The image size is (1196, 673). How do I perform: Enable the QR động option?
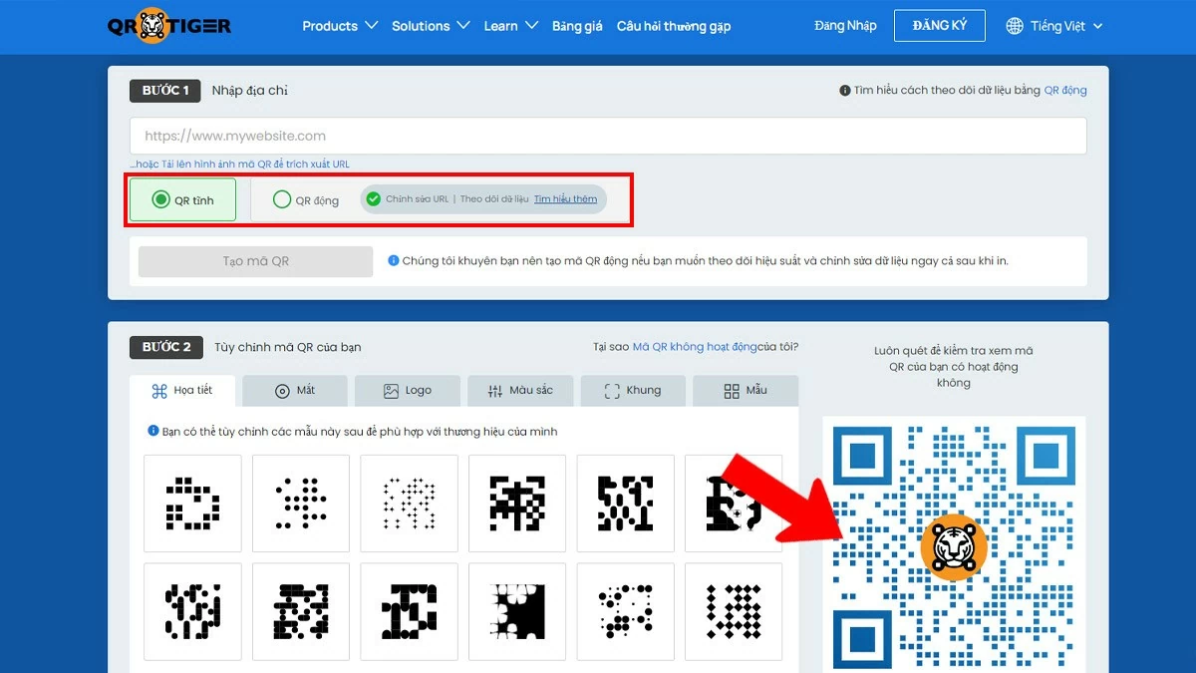pos(281,198)
